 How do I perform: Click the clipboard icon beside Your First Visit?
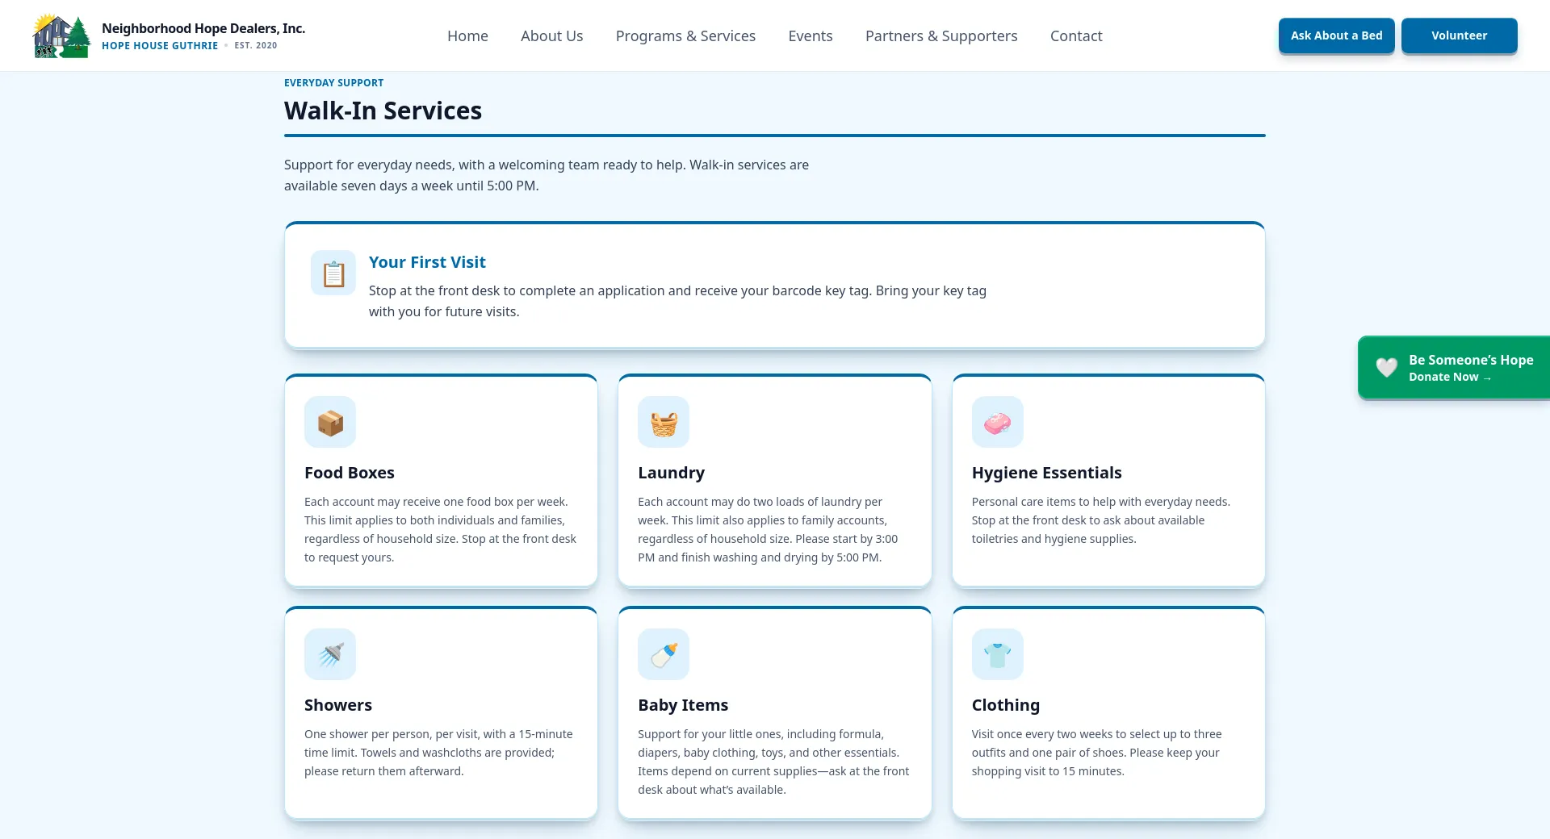pyautogui.click(x=333, y=273)
